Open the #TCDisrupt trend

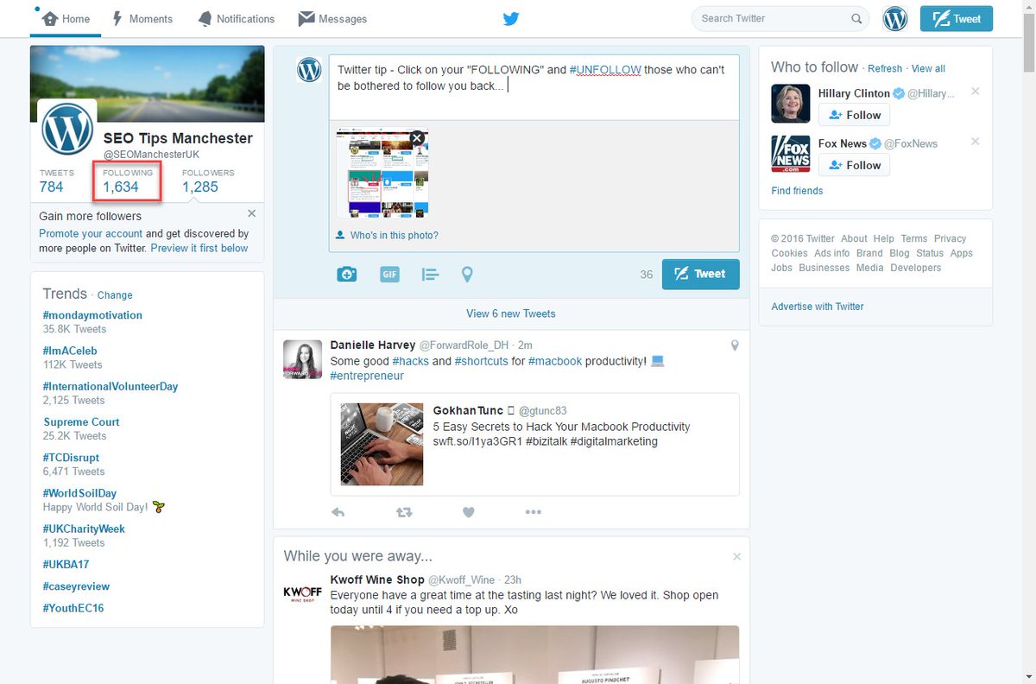coord(71,458)
